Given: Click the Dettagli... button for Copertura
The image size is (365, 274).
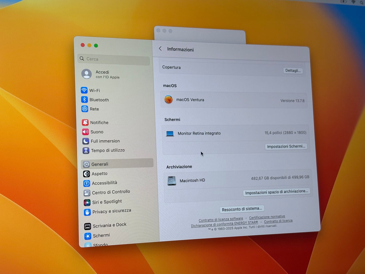Looking at the screenshot, I should 293,71.
